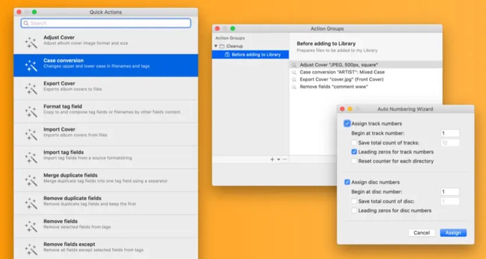Viewport: 486px width, 259px height.
Task: Uncheck Leading zeros for track numbers
Action: [355, 152]
